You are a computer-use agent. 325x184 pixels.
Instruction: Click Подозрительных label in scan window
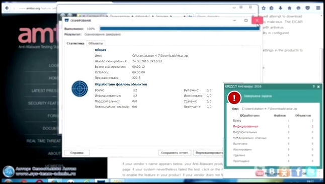click(x=107, y=102)
